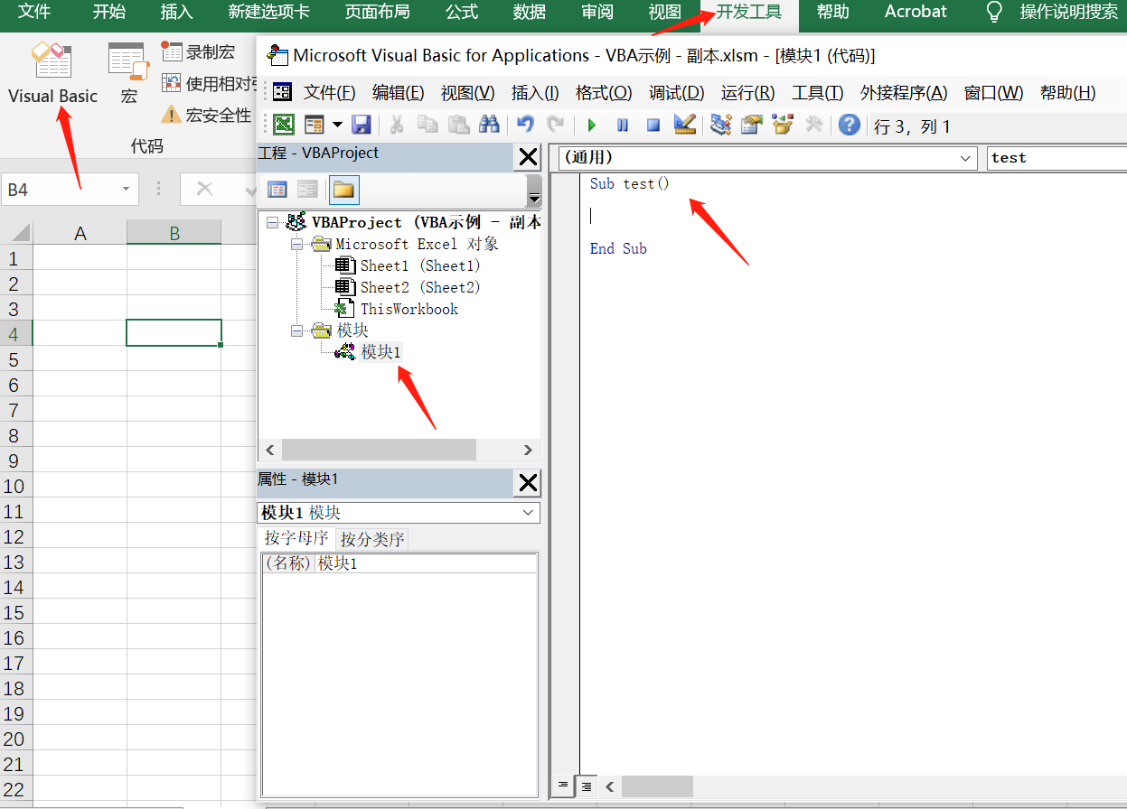This screenshot has height=809, width=1127.
Task: Open the 工具(T) menu
Action: (x=818, y=93)
